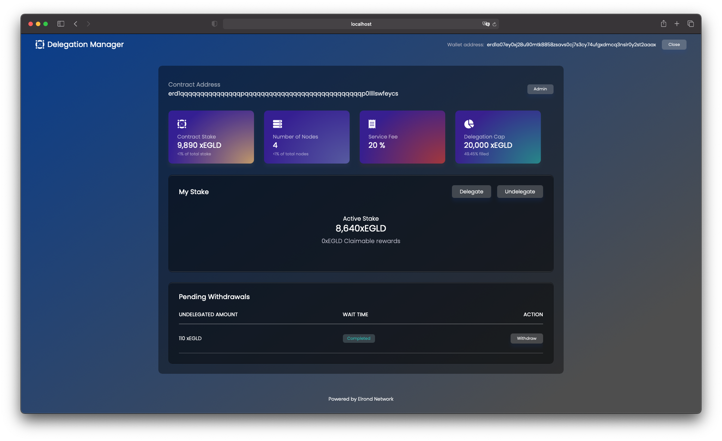
Task: Click the Number of Nodes server icon
Action: [277, 124]
